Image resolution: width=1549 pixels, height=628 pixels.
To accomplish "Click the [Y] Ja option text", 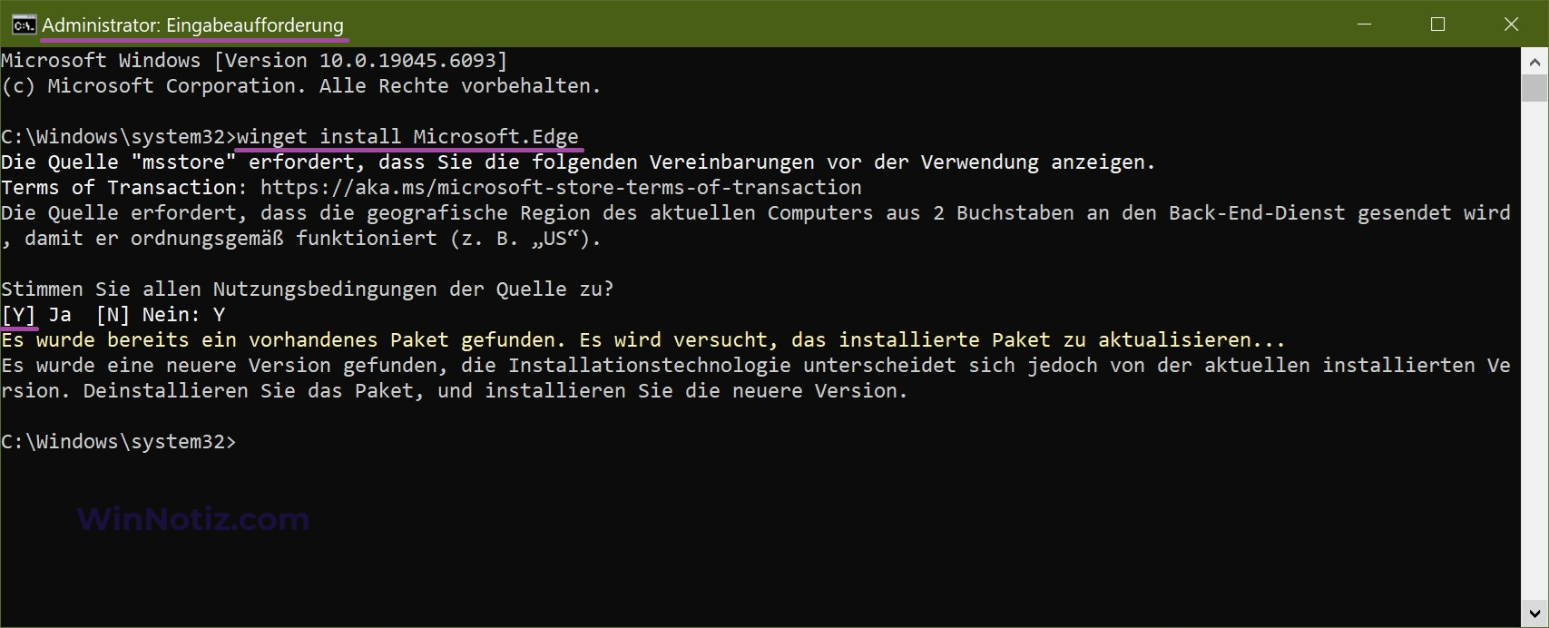I will 36,315.
